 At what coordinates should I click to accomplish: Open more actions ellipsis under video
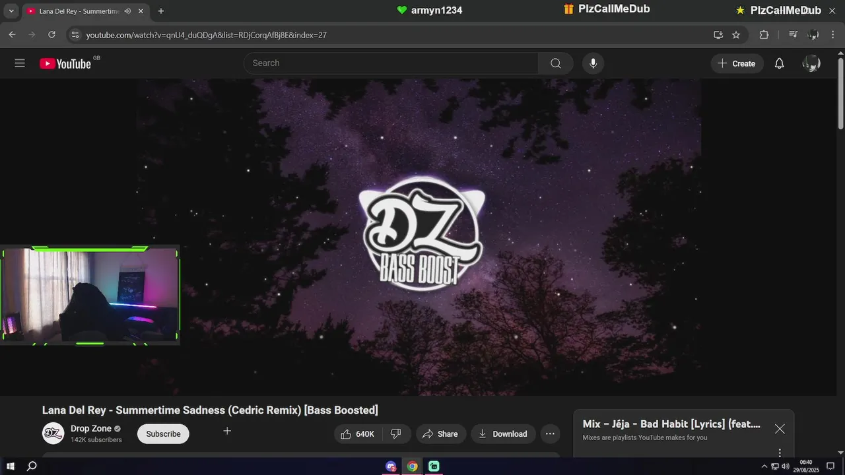[x=550, y=434]
